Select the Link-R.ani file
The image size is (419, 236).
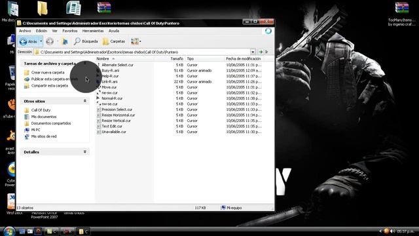(109, 82)
